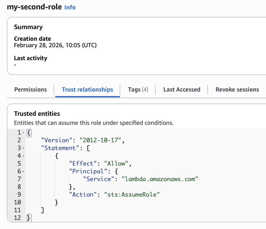Open the Tags (4) tab
Viewport: 266px width, 229px height.
[x=138, y=90]
